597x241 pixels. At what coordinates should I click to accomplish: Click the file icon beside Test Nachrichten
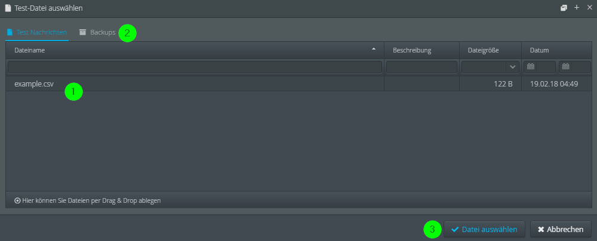coord(10,32)
